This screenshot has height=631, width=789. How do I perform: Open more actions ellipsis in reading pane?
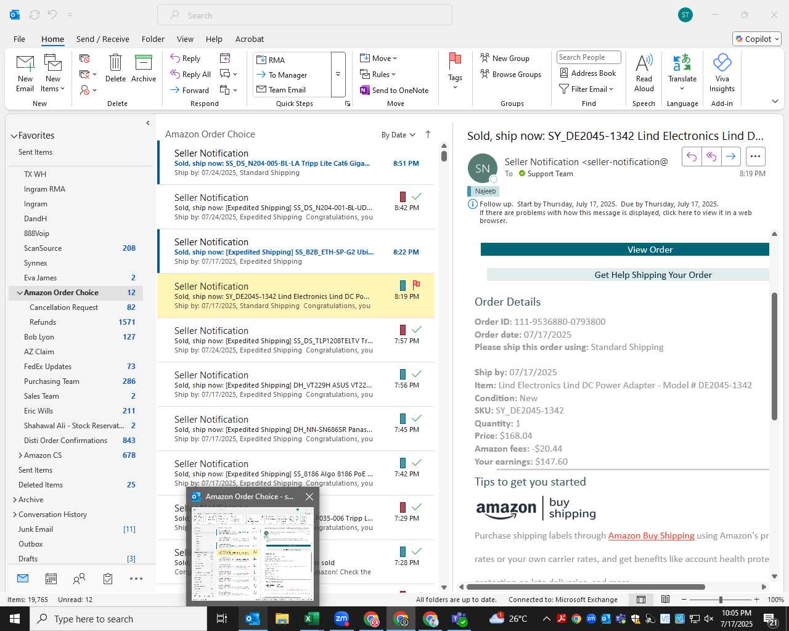point(756,157)
